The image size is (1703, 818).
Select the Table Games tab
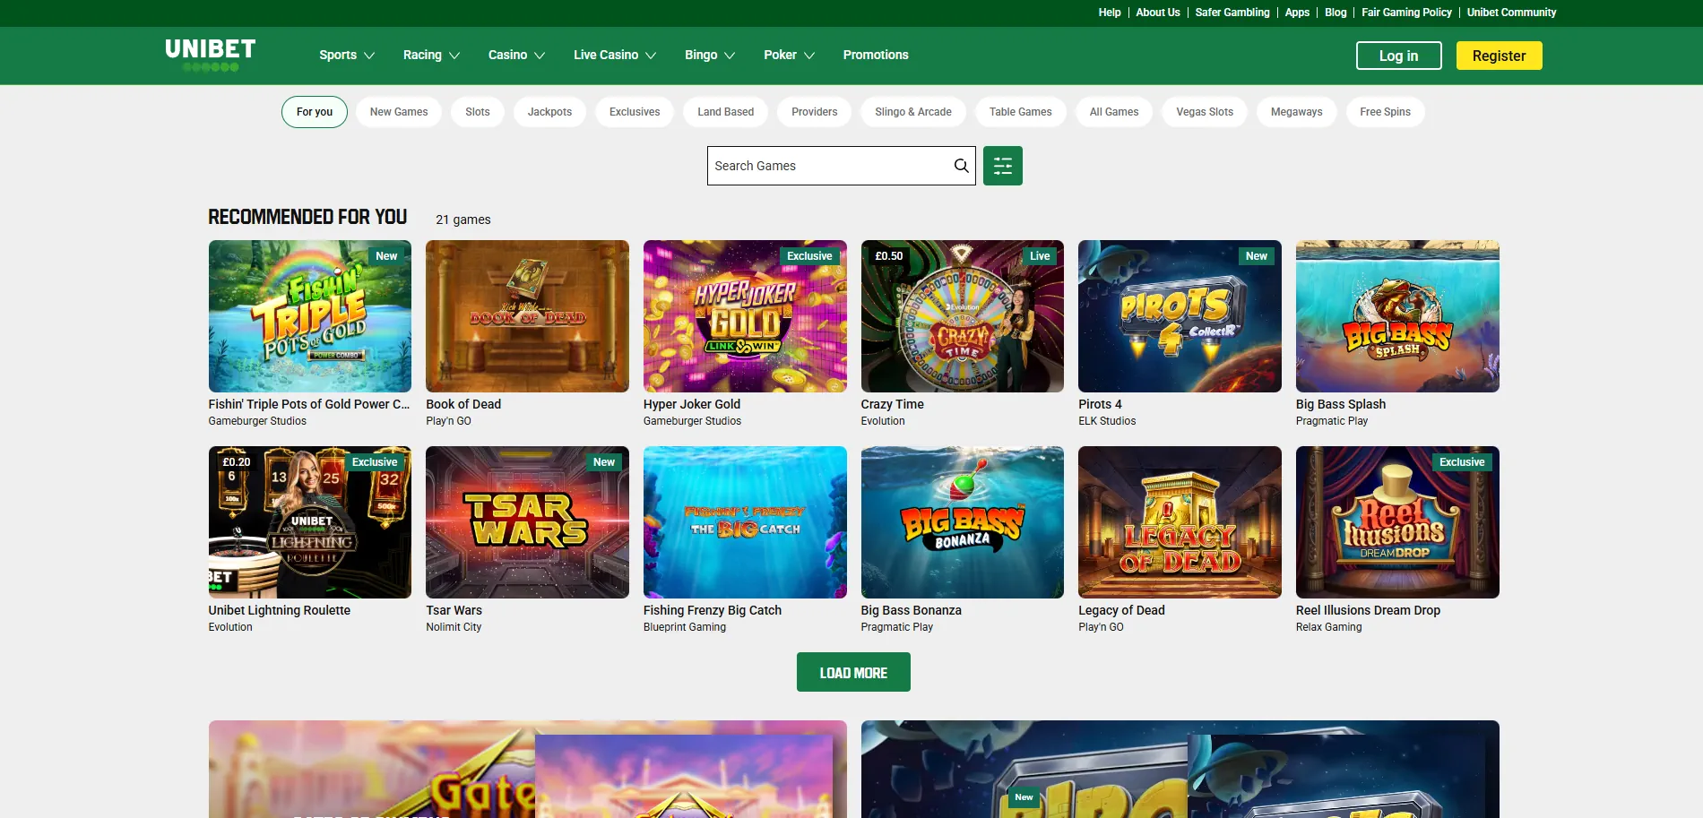tap(1021, 112)
